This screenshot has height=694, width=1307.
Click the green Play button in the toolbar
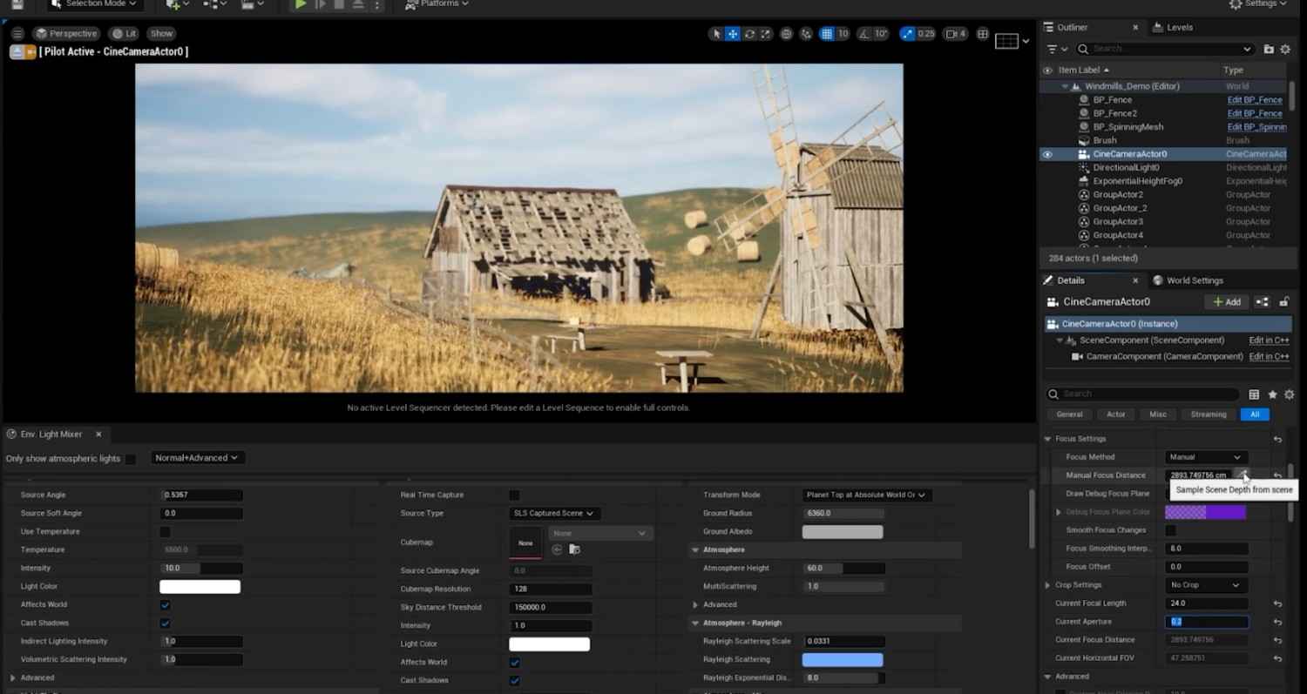point(300,4)
